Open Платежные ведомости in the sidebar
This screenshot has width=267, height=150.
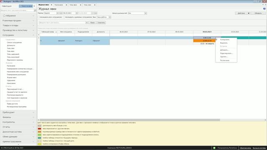[x=15, y=95]
